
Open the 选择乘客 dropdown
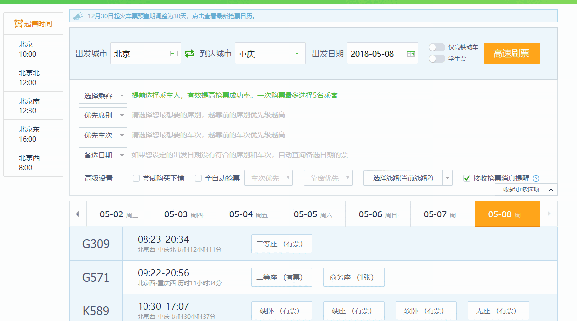(103, 96)
